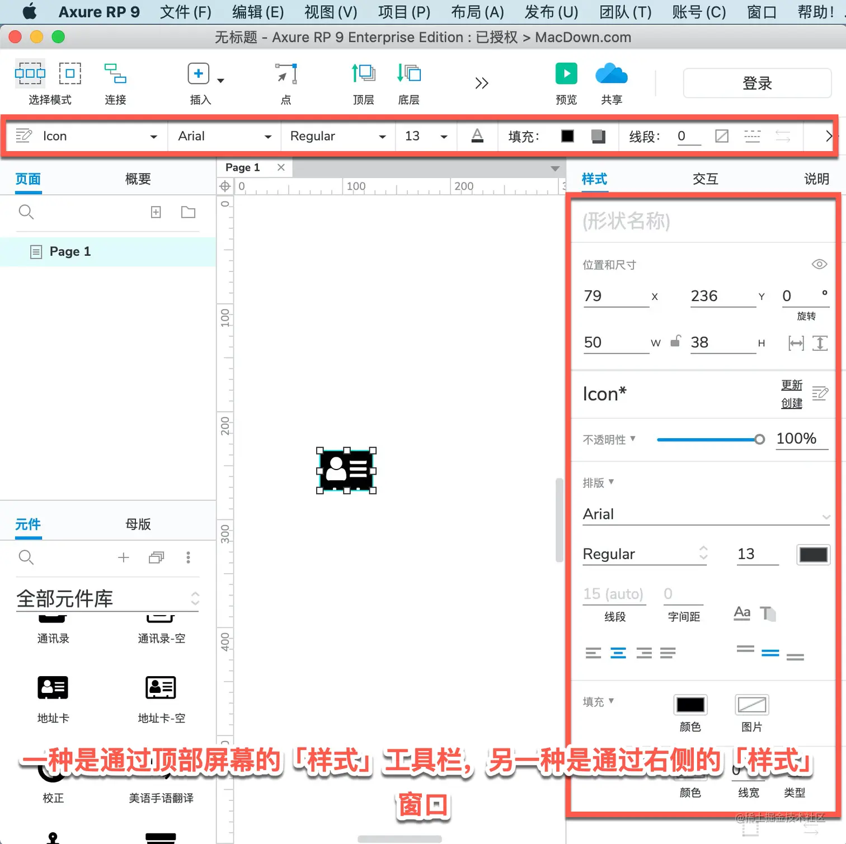The image size is (846, 844).
Task: Open the 全部元件库 library selector
Action: point(107,599)
